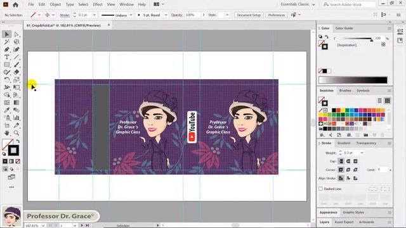Select the Lasso tool

(x=16, y=42)
